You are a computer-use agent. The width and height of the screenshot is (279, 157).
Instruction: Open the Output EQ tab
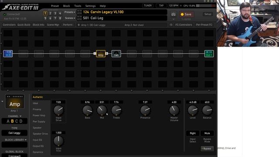point(38,146)
